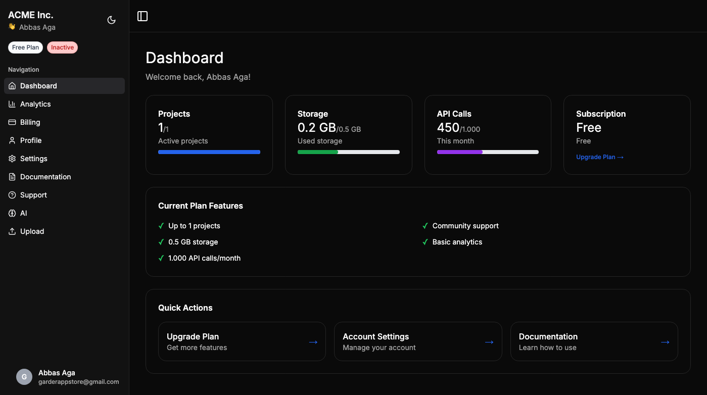707x395 pixels.
Task: Click the Upgrade Plan link in Subscription card
Action: (599, 157)
